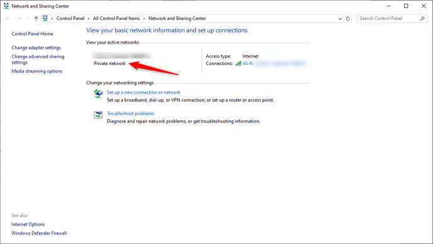Open Windows Defender Firewall link
The image size is (433, 244).
39,233
